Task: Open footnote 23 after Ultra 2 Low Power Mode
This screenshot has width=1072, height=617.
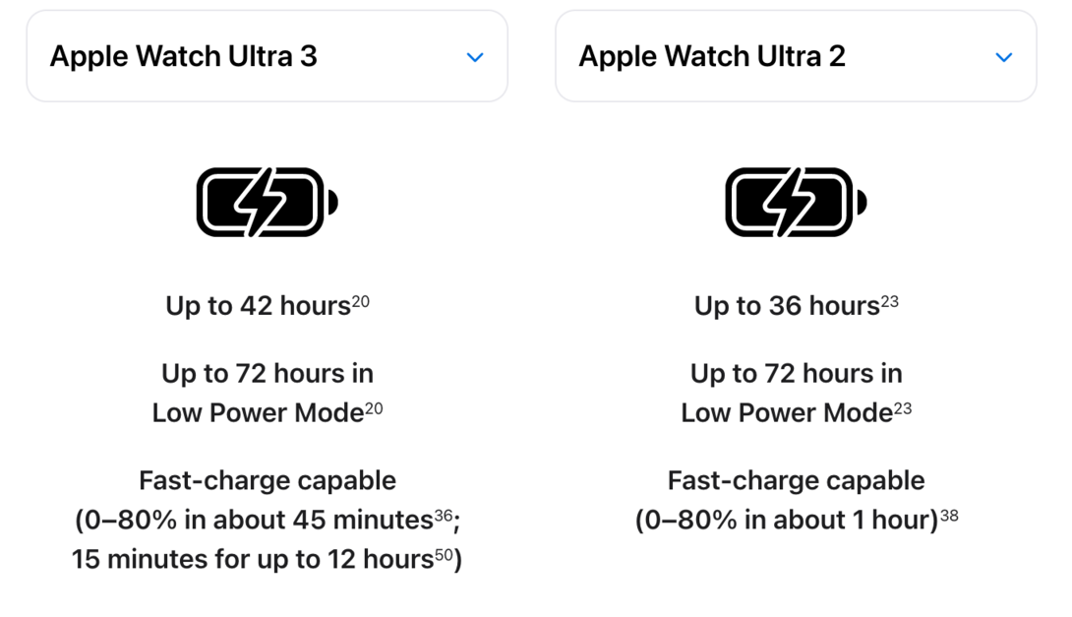Action: 902,408
